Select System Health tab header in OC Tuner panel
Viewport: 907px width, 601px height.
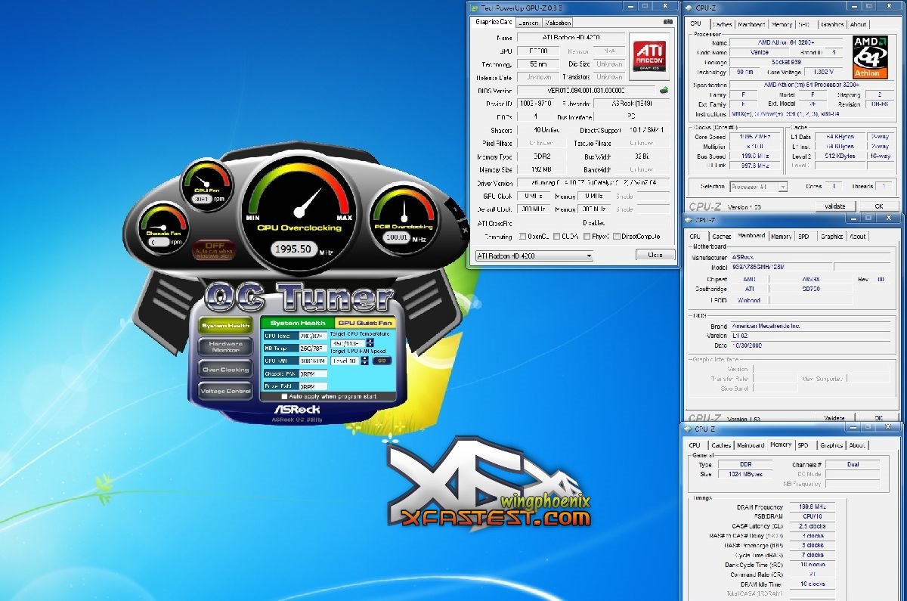point(297,323)
